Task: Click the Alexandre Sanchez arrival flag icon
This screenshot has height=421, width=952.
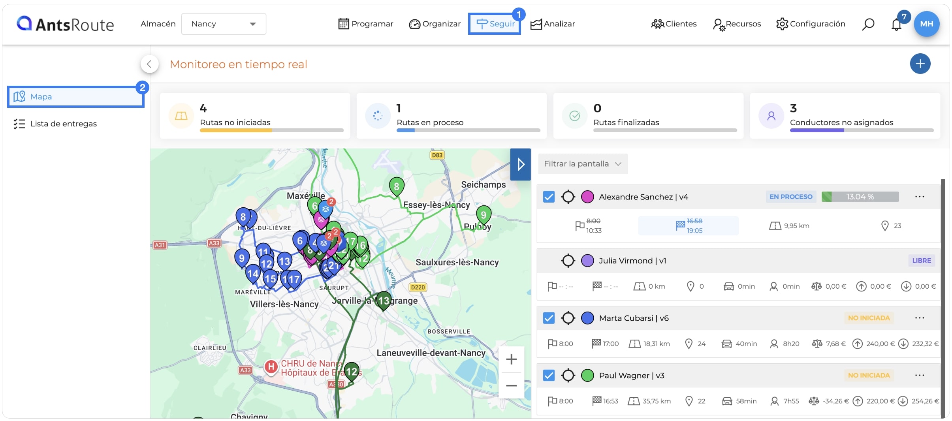Action: [x=680, y=225]
